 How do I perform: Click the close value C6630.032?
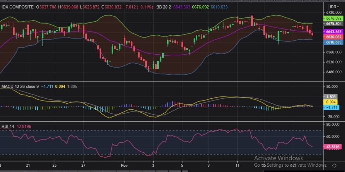coord(111,7)
